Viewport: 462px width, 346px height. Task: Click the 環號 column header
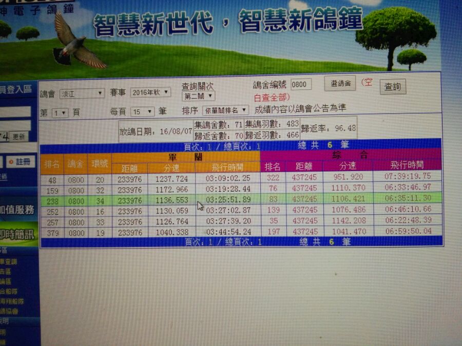[x=100, y=164]
